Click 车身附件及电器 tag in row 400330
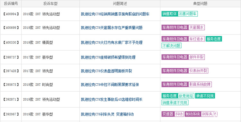241x122 pixels. [x=175, y=39]
